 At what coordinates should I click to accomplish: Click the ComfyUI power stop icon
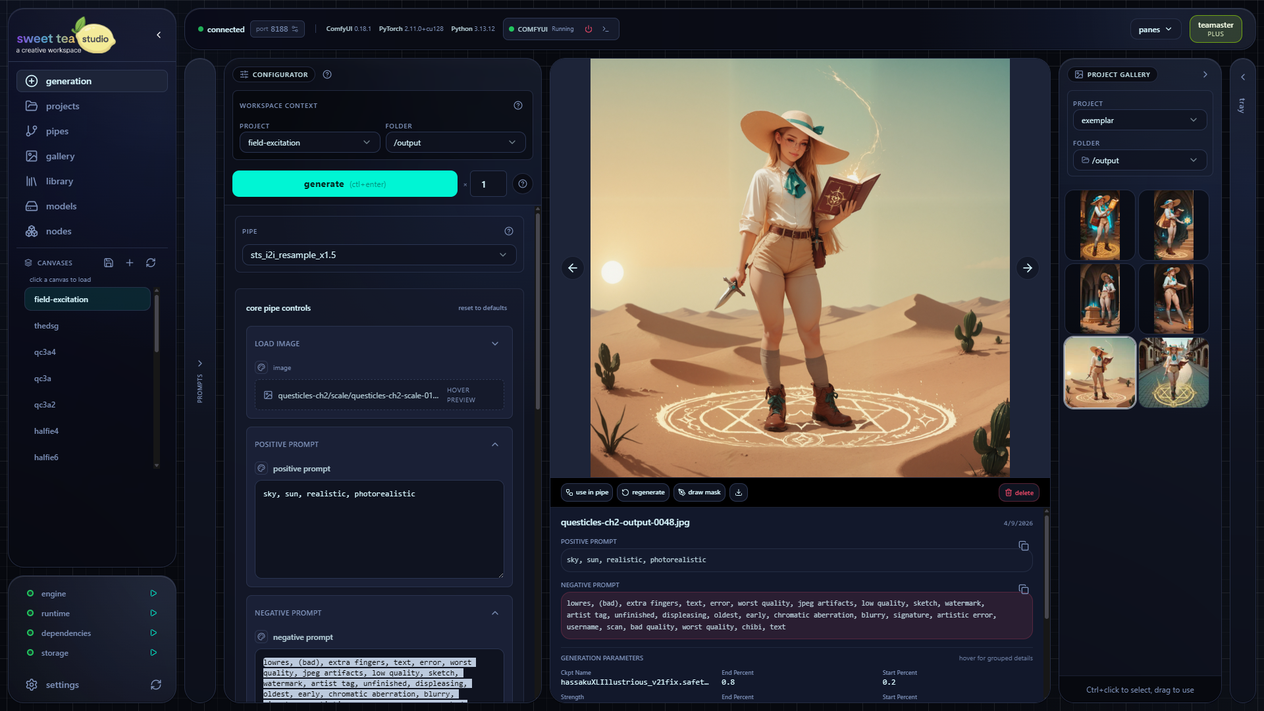(x=589, y=30)
